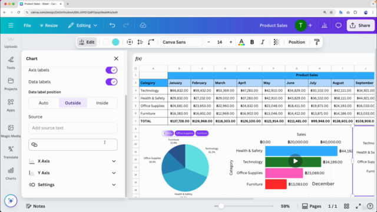Select the white color swatch
The width and height of the screenshot is (377, 212).
[x=106, y=42]
